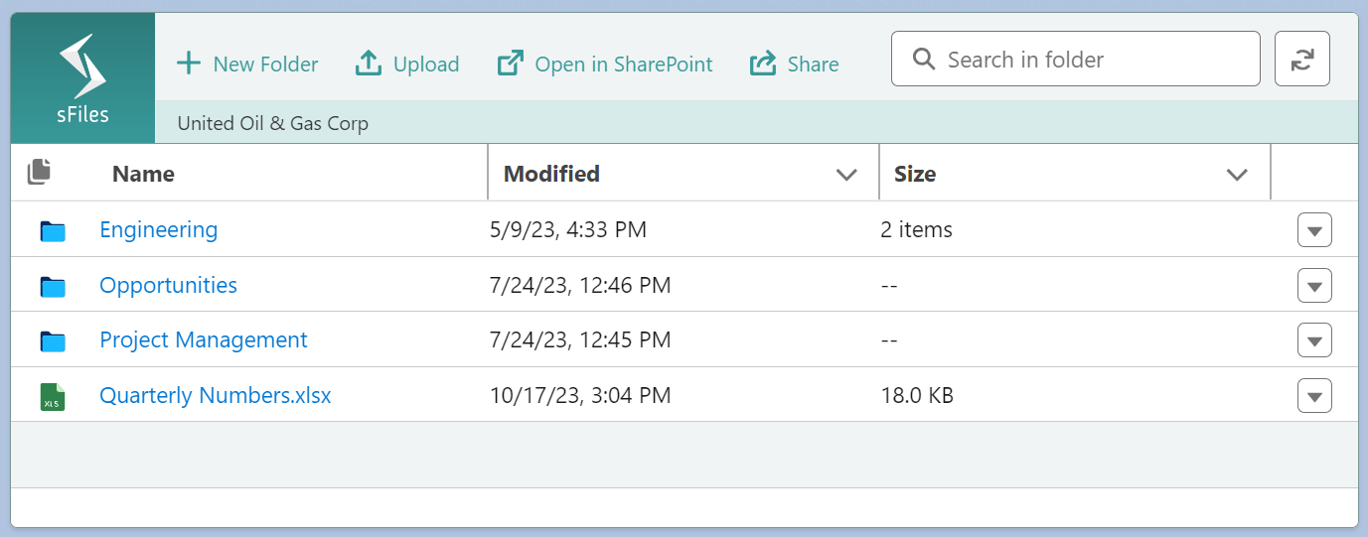1368x537 pixels.
Task: Click the select-all copy icon in header
Action: tap(39, 172)
